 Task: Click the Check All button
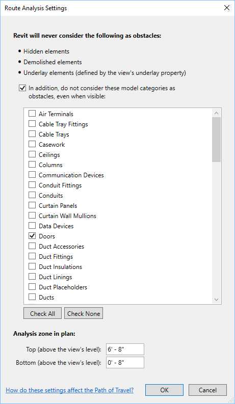pyautogui.click(x=42, y=313)
